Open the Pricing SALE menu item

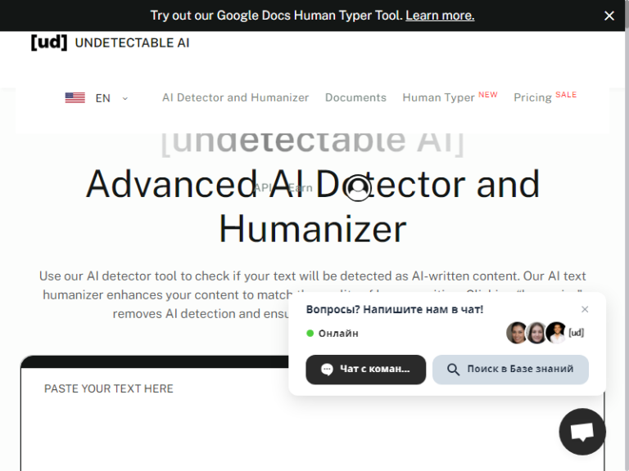(545, 97)
